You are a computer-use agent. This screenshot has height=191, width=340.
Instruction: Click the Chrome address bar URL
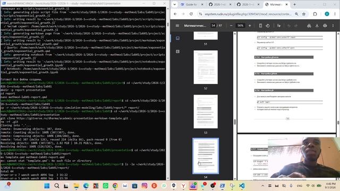[x=248, y=14]
